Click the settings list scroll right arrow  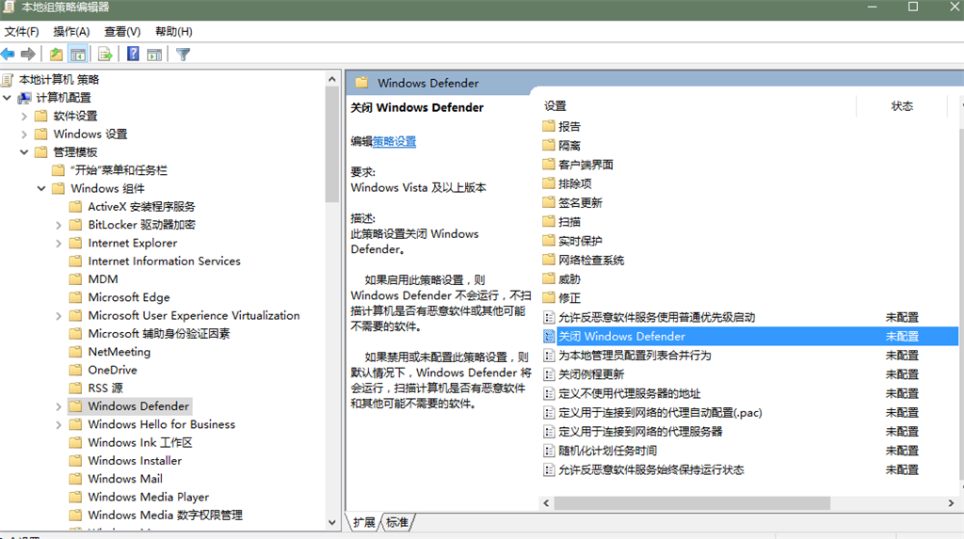coord(951,502)
